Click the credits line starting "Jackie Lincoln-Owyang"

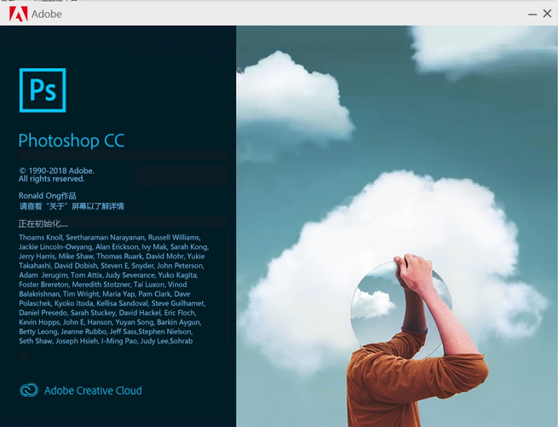[114, 247]
